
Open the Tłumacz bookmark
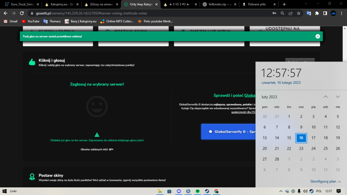pyautogui.click(x=52, y=21)
